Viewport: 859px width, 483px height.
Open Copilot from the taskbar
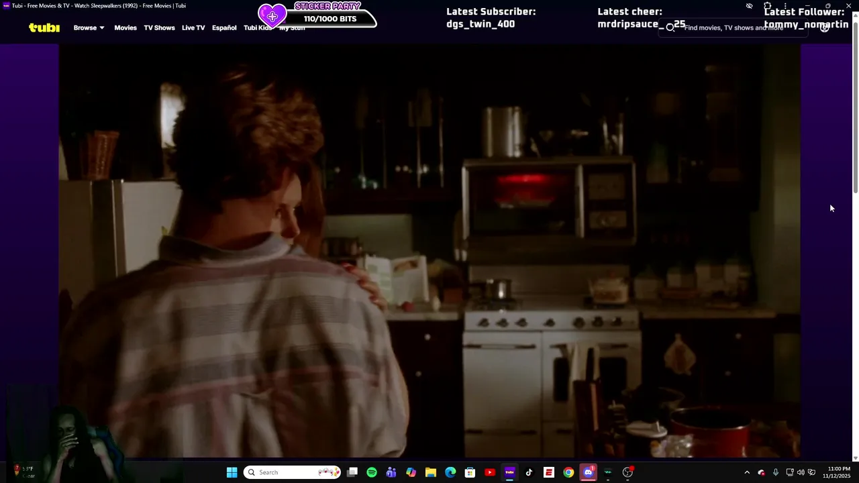411,472
